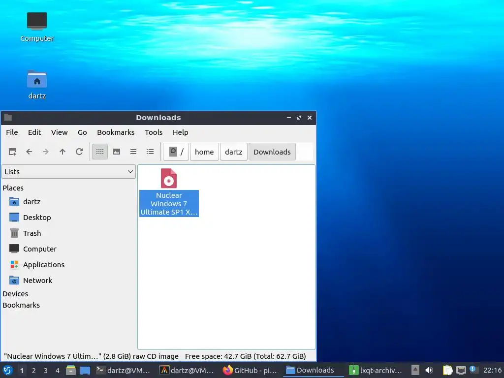Click the Downloads path button
The height and width of the screenshot is (378, 504).
[272, 152]
